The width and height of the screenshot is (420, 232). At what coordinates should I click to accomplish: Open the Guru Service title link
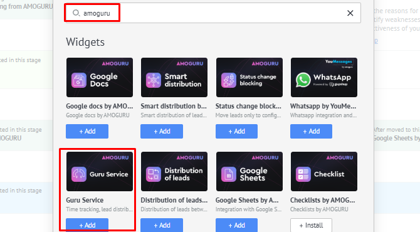click(x=85, y=200)
